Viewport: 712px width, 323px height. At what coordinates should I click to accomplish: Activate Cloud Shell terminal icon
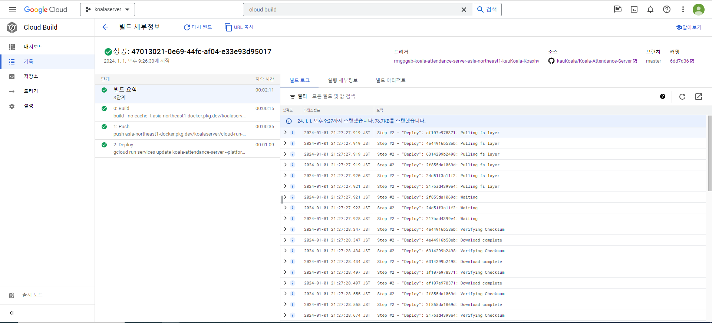coord(634,9)
